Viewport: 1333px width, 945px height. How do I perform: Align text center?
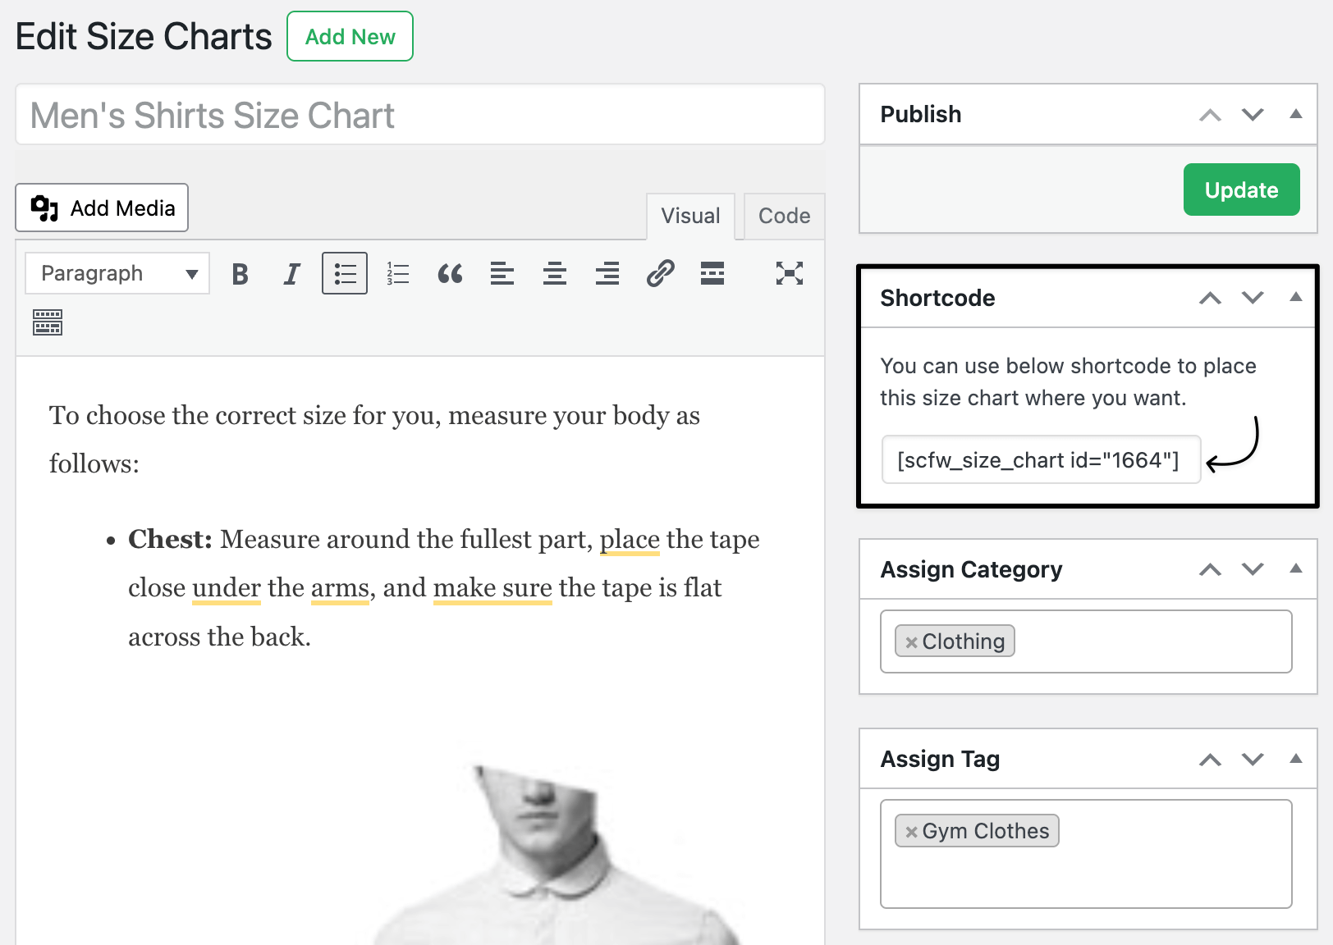[x=555, y=273]
